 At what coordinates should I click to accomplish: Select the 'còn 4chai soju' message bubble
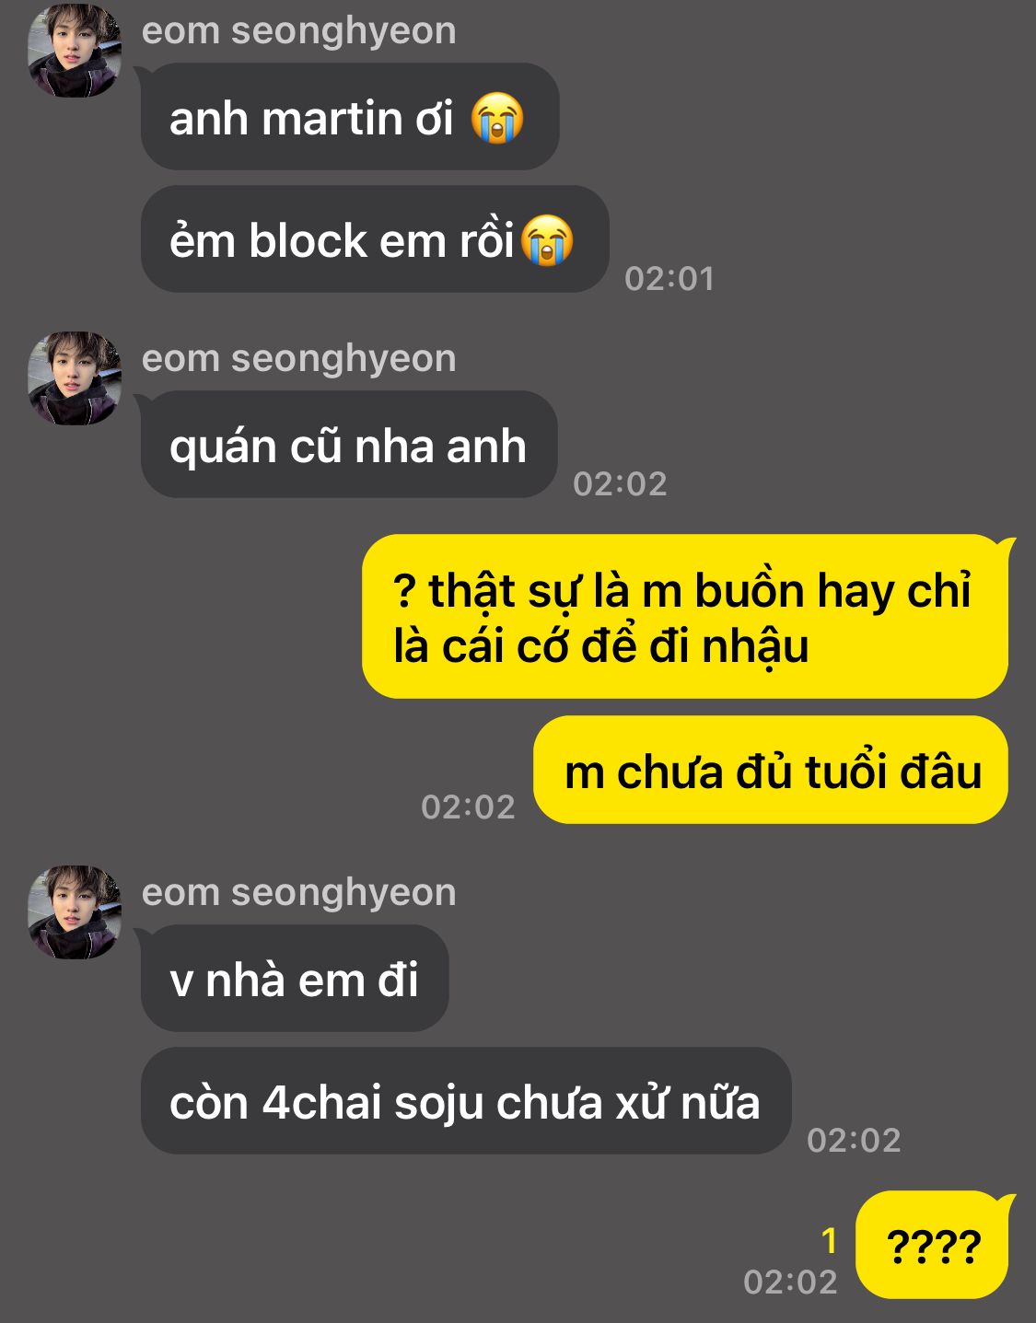(466, 1101)
